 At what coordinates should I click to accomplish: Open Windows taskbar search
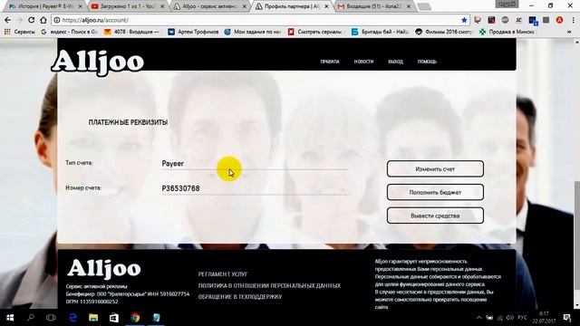click(x=31, y=318)
